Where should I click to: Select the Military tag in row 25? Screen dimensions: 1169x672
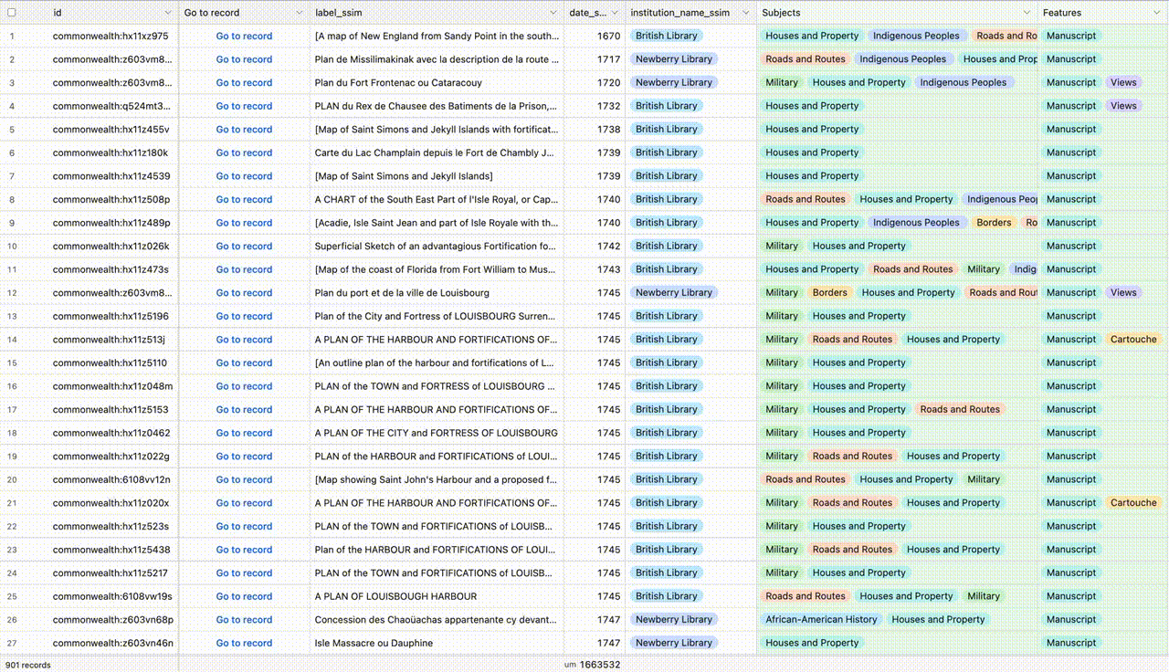(x=984, y=596)
